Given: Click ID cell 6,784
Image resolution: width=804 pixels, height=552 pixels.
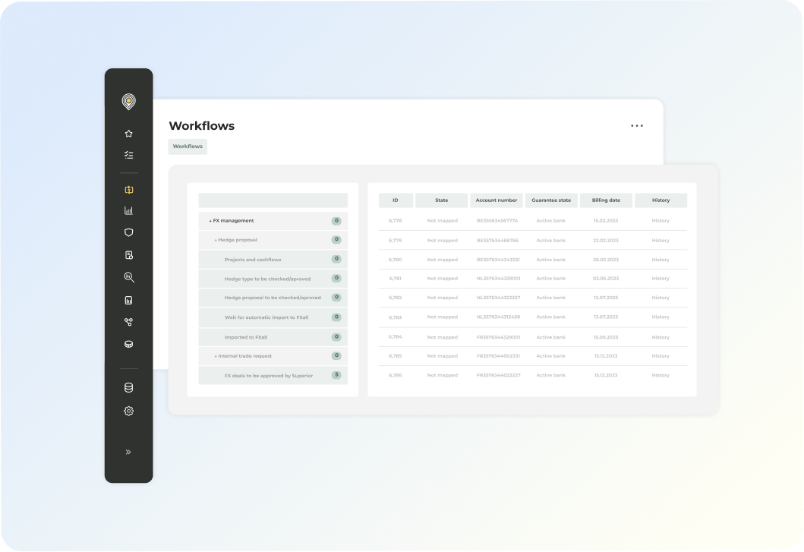Looking at the screenshot, I should [396, 337].
